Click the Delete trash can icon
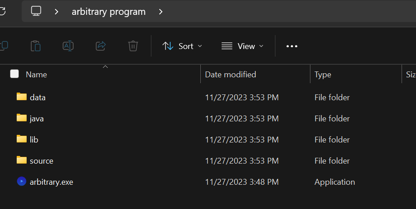Image resolution: width=416 pixels, height=209 pixels. [x=133, y=46]
